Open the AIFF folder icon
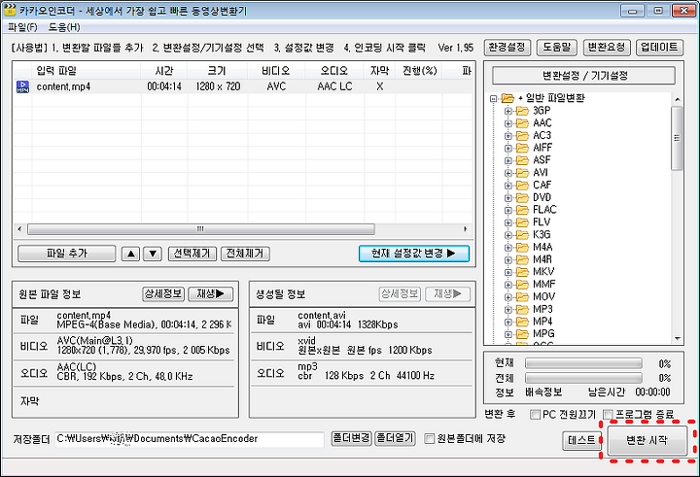700x477 pixels. [x=522, y=148]
